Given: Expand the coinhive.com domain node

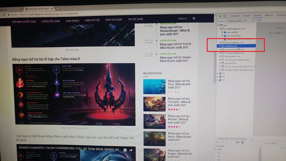Looking at the screenshot, I should pos(220,46).
